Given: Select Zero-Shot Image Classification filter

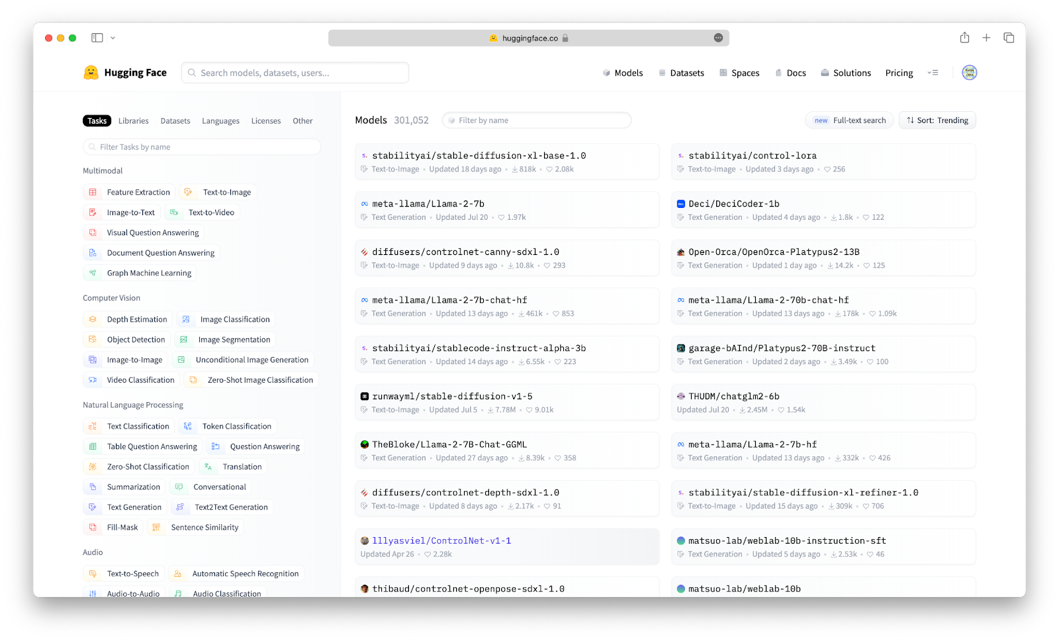Looking at the screenshot, I should click(x=252, y=380).
